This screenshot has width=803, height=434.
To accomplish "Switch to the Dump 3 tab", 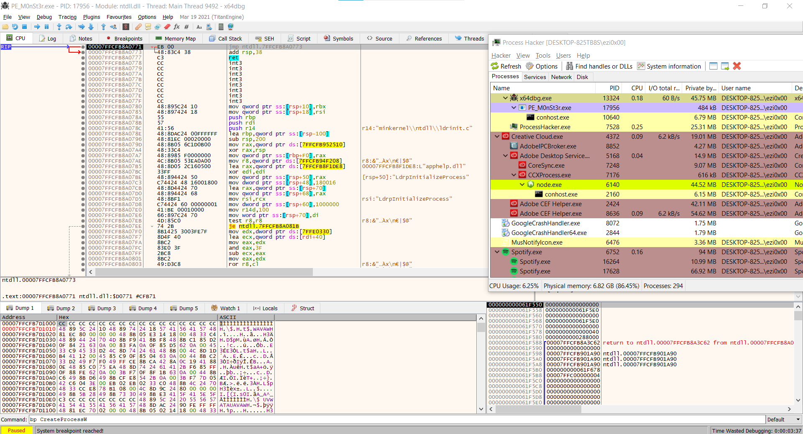I will 102,308.
